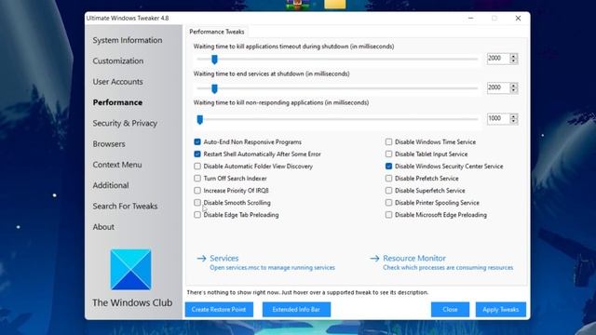The image size is (596, 335).
Task: Click Apply Tweaks button
Action: coord(501,310)
